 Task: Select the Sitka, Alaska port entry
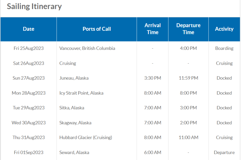pos(72,108)
